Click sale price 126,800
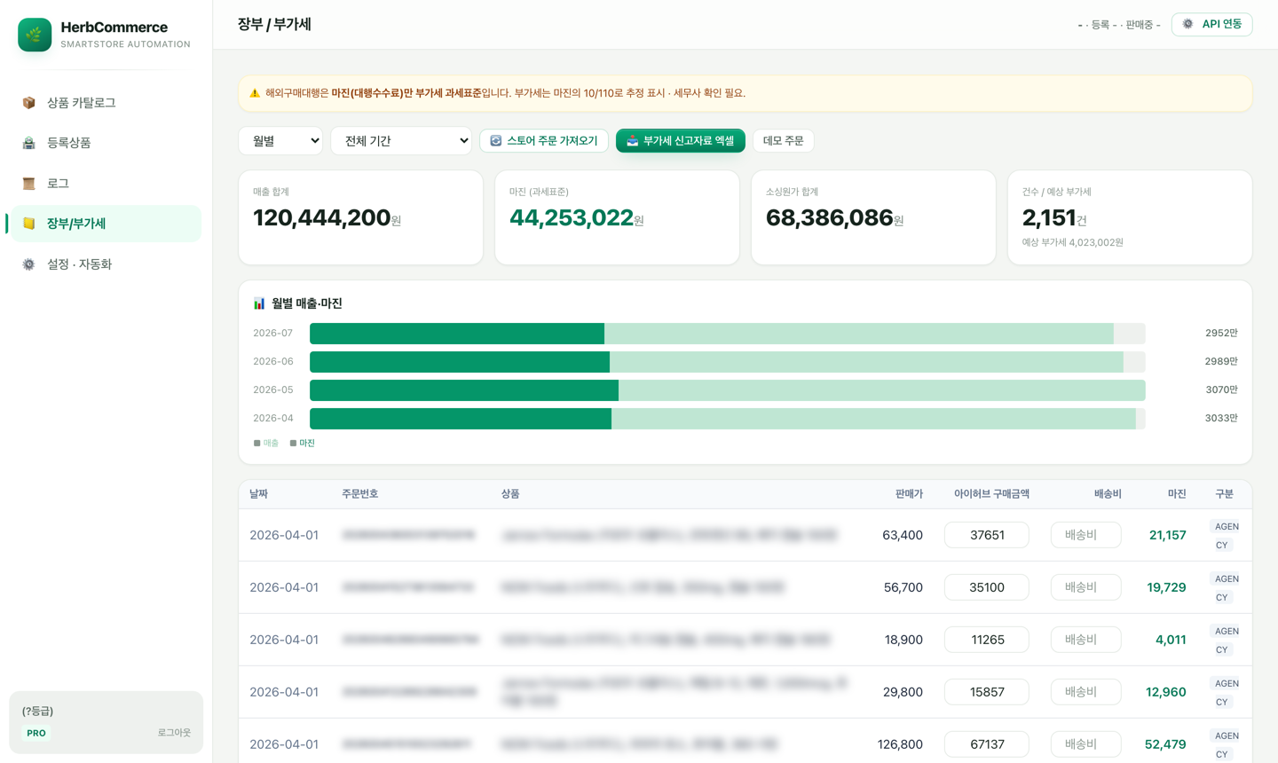The height and width of the screenshot is (763, 1278). click(900, 744)
